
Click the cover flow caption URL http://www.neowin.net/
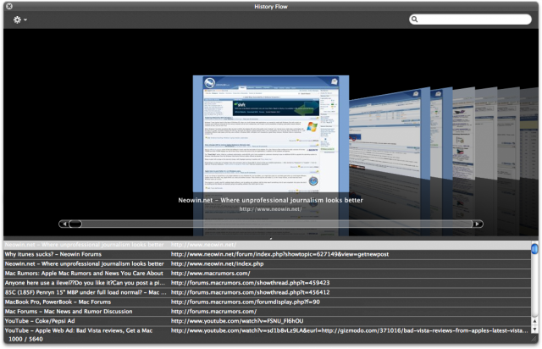click(x=271, y=209)
